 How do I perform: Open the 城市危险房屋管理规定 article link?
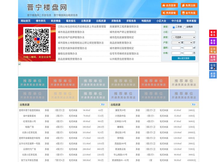(x=122, y=37)
